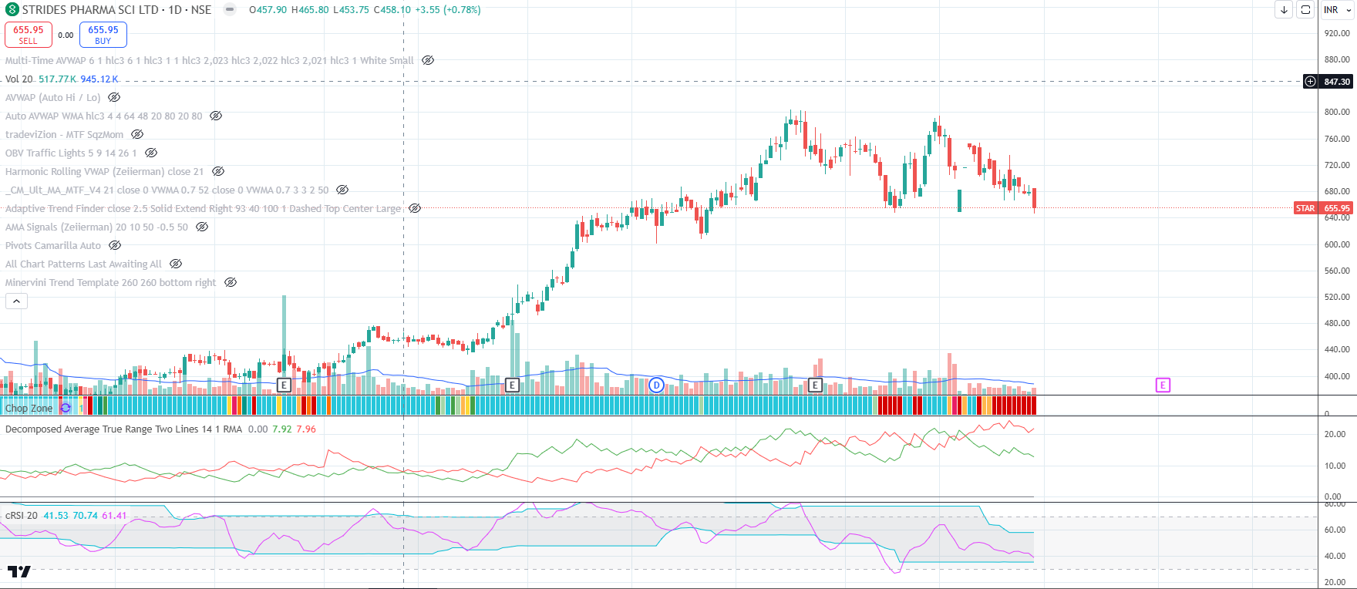Unhide Adaptive Trend Finder indicator
1357x589 pixels.
tap(415, 208)
